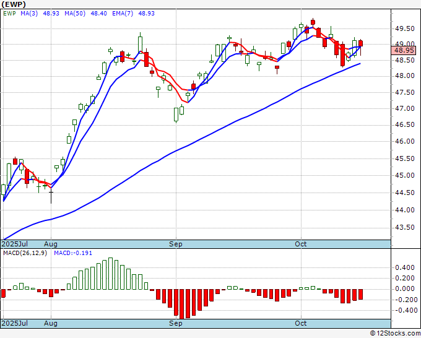Viewport: 421px width, 338px height.
Task: Click the Aug label on price chart axis
Action: click(51, 244)
